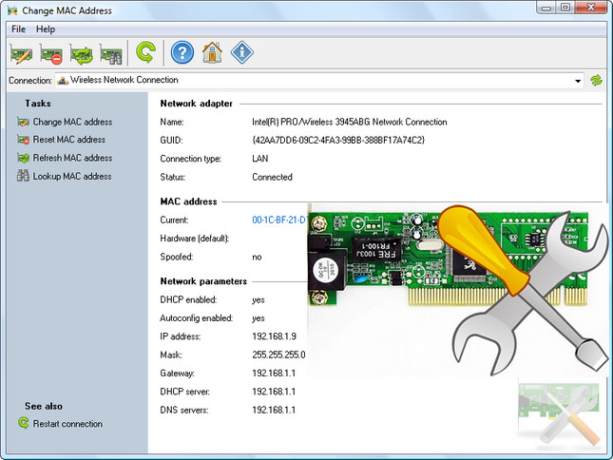
Task: Click the Change MAC address toolbar icon
Action: tap(22, 53)
